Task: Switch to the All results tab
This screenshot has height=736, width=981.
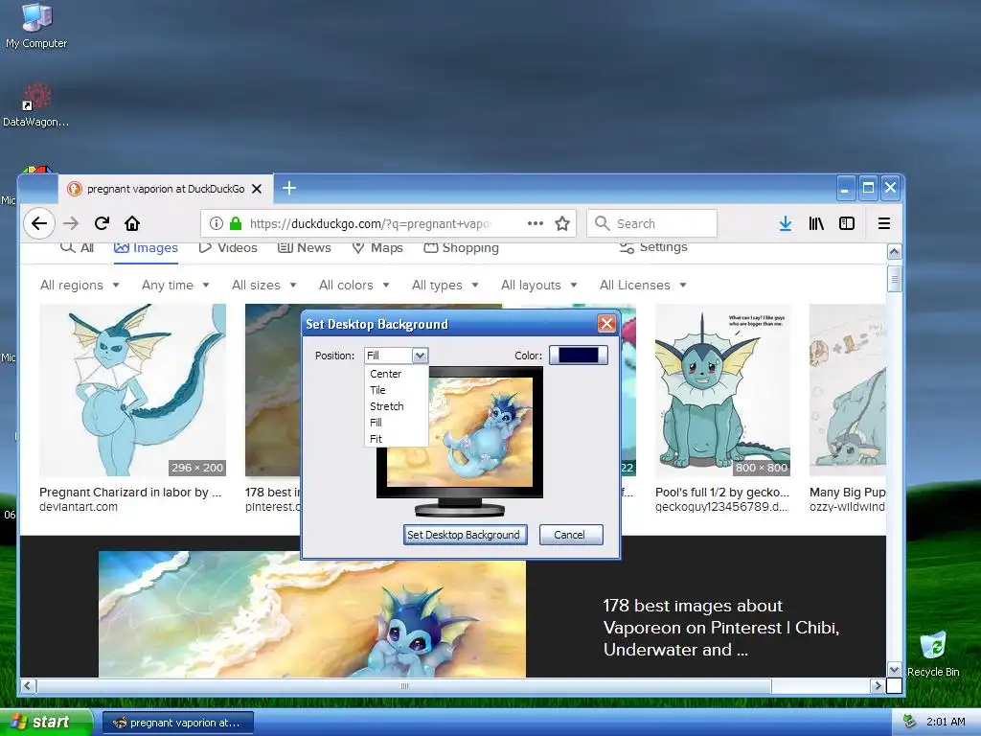Action: tap(77, 248)
